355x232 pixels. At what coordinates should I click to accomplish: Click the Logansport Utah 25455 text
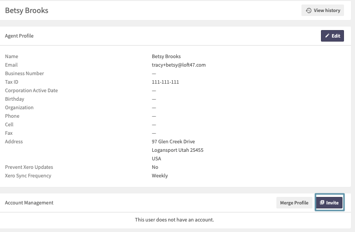point(177,150)
